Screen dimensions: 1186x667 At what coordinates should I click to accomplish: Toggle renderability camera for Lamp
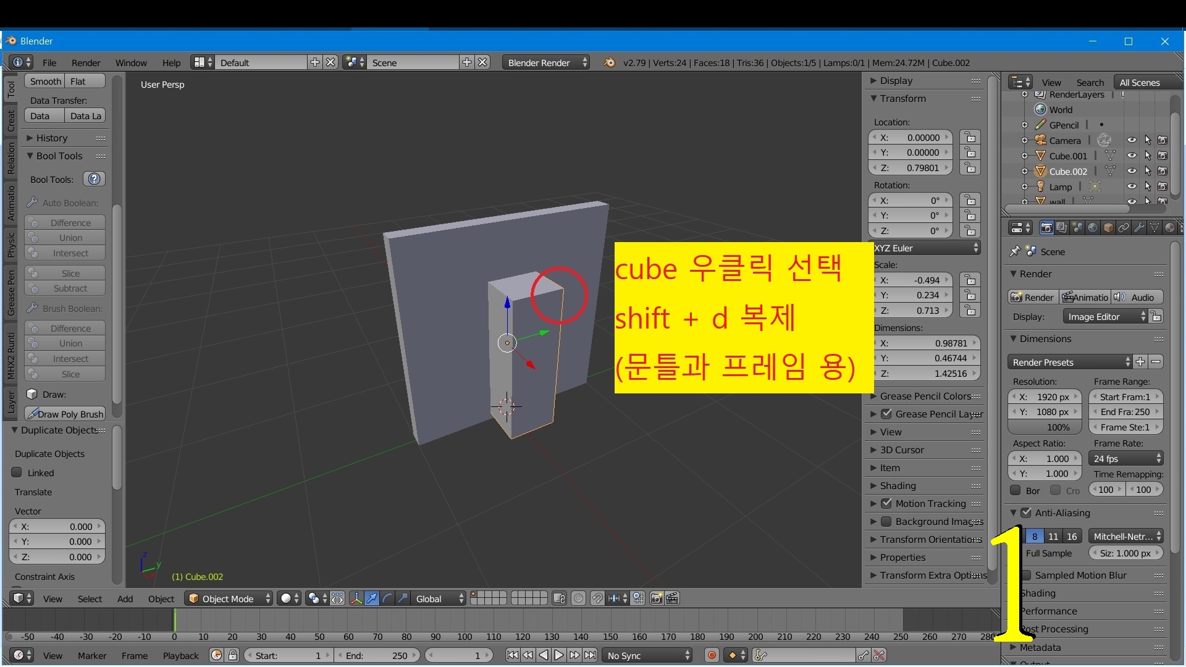(x=1163, y=187)
